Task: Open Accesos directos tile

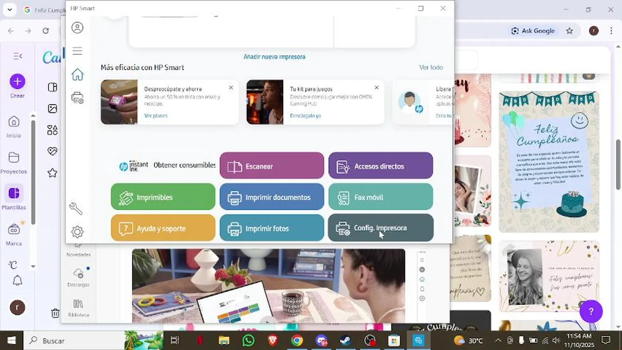Action: click(x=381, y=166)
